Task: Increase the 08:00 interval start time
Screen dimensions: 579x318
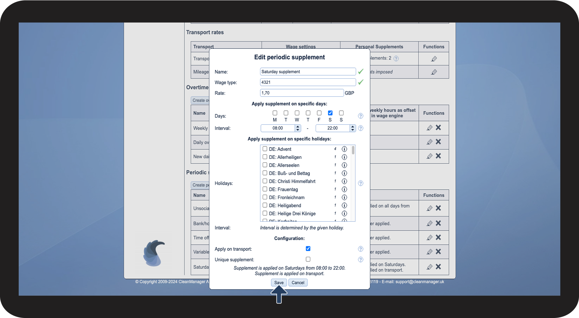Action: click(298, 126)
